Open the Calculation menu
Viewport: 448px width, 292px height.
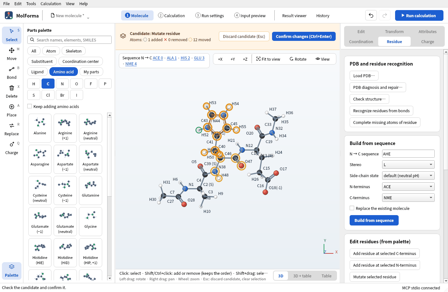(51, 4)
